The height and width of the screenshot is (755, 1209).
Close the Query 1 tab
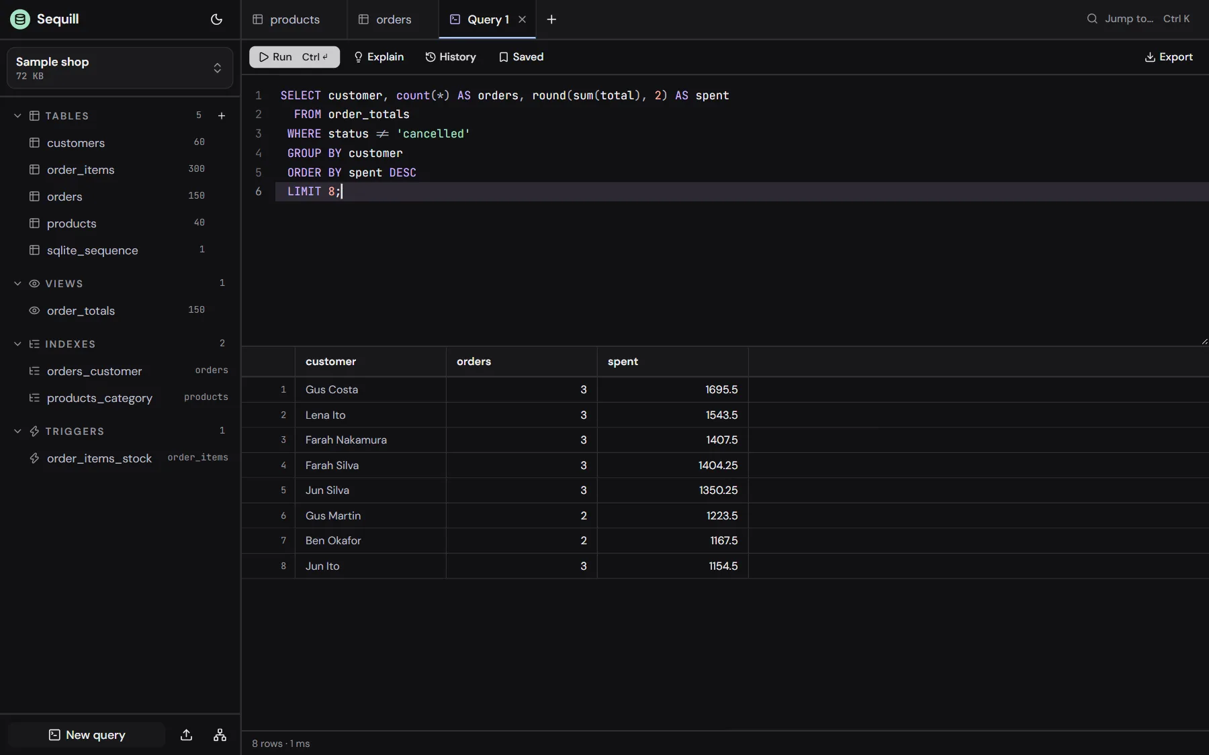point(522,19)
